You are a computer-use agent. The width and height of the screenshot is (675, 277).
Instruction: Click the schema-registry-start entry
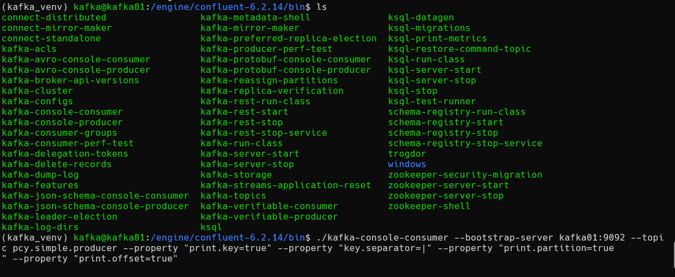tap(445, 122)
